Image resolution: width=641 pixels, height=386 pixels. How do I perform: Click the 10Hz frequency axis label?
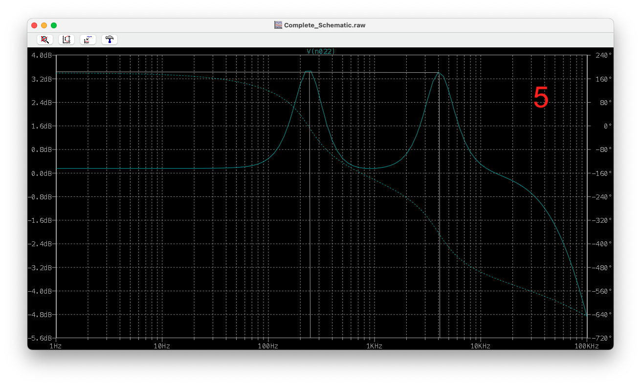pos(162,346)
